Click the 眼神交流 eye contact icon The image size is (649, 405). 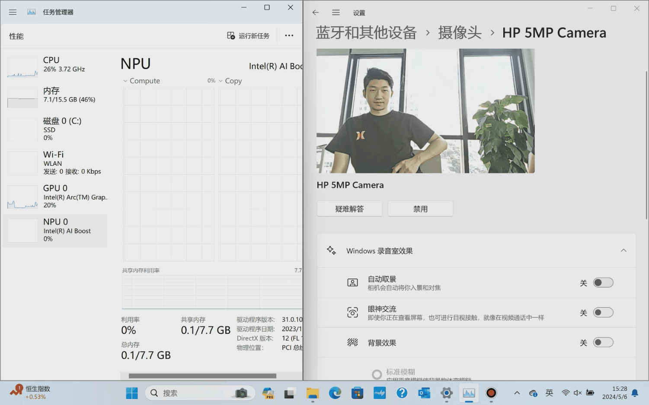coord(353,313)
